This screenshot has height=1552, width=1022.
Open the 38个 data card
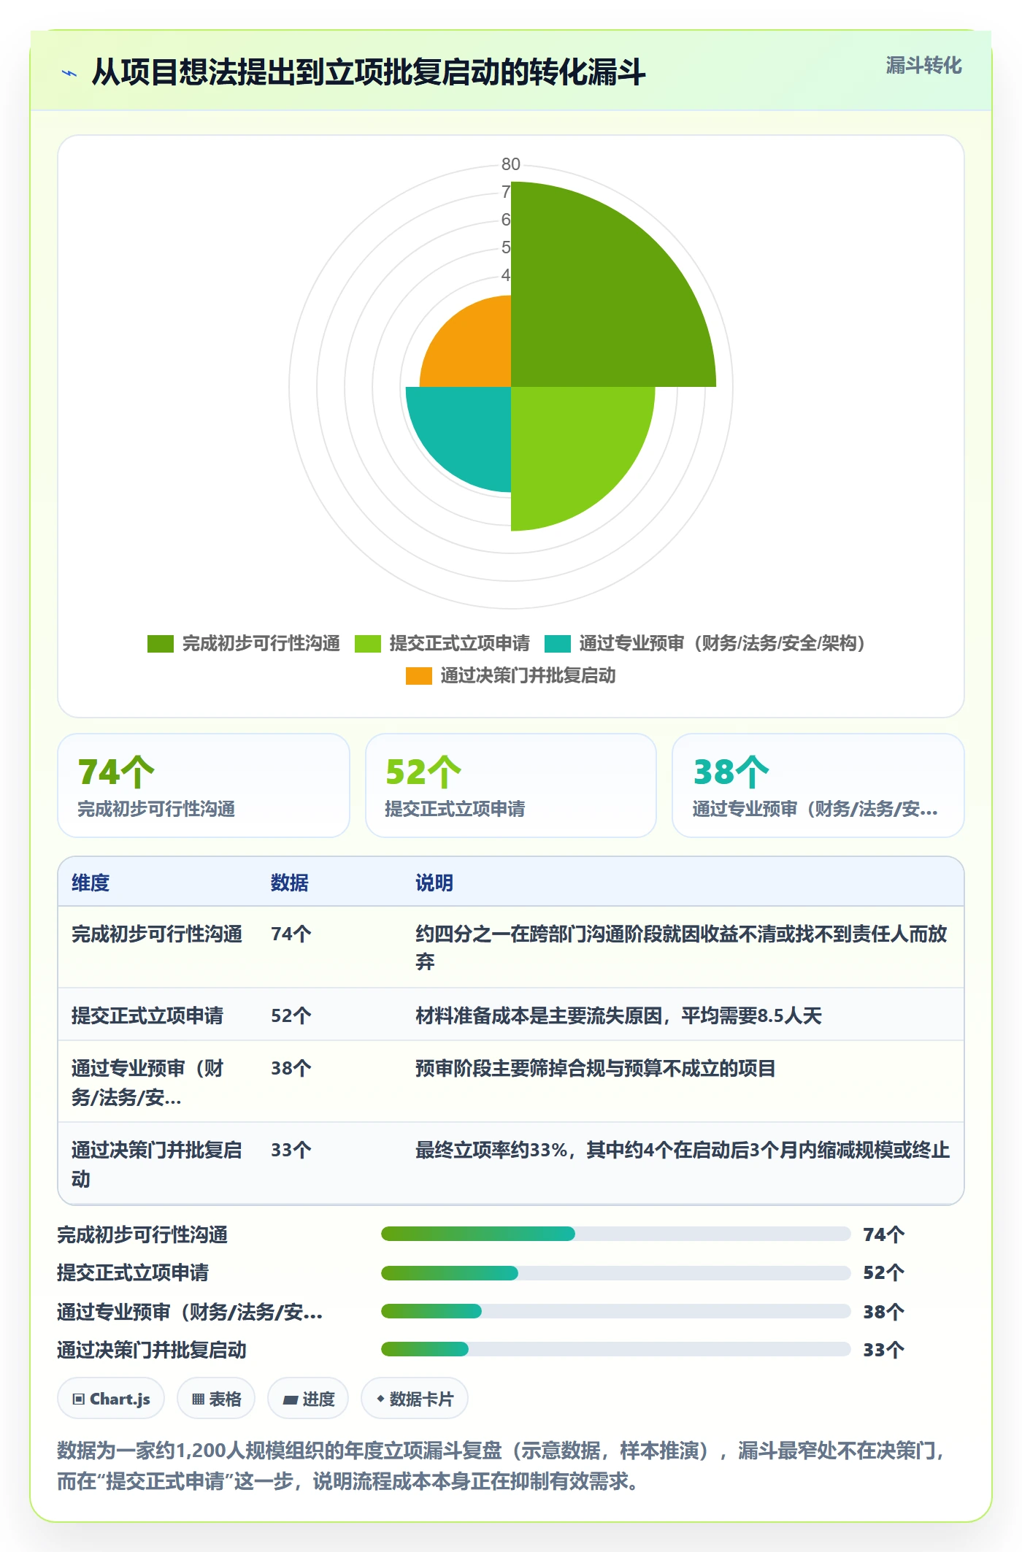[x=818, y=785]
